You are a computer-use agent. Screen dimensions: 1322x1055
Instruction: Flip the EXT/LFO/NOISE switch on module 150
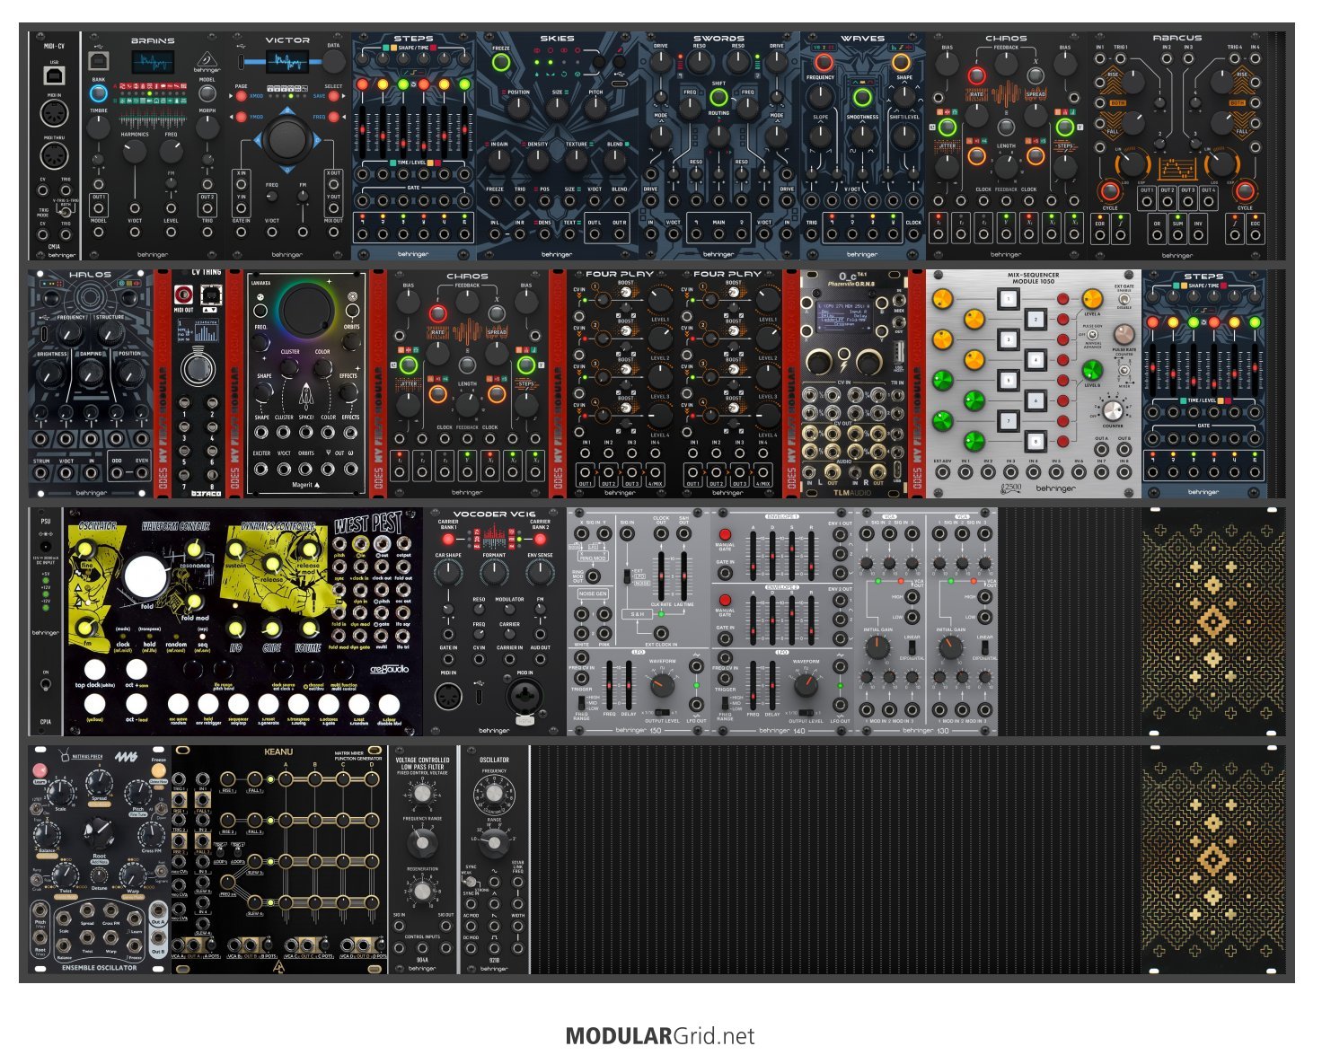click(x=626, y=576)
